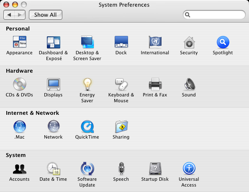The image size is (249, 192).
Task: Click the magnifying glass in search field
Action: (187, 15)
